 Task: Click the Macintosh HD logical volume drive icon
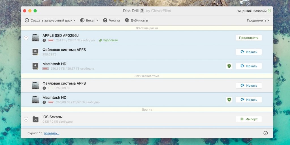35,99
